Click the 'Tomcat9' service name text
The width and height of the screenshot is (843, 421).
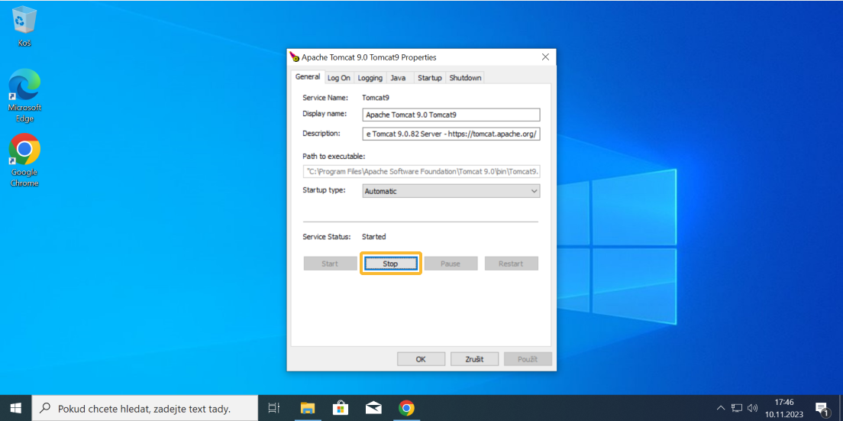(x=376, y=98)
